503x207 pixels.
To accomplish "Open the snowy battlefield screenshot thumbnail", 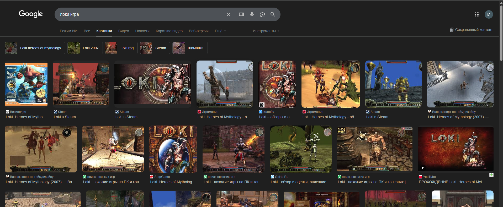I will (x=460, y=84).
